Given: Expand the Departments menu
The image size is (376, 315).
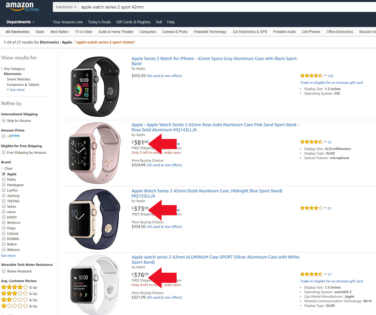Looking at the screenshot, I should 20,22.
